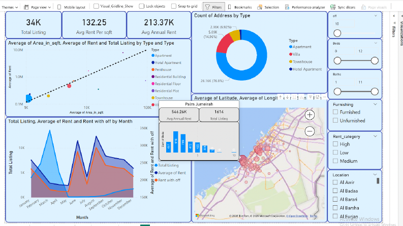The width and height of the screenshot is (403, 226).
Task: Toggle the Filters toolbar button
Action: [214, 7]
